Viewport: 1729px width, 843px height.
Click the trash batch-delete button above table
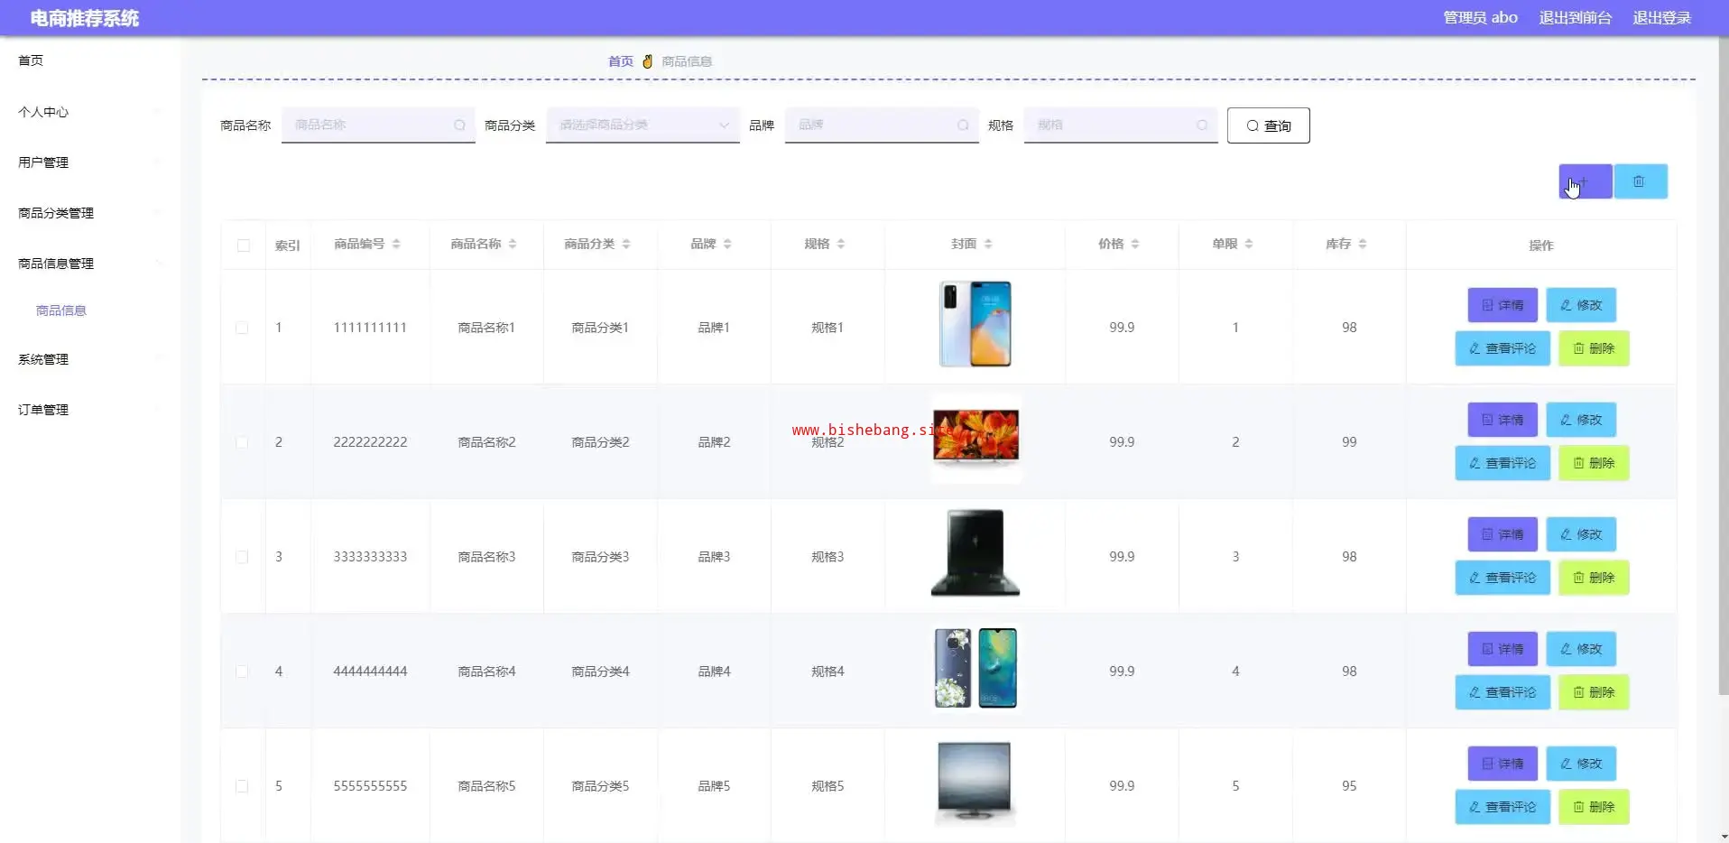1640,181
